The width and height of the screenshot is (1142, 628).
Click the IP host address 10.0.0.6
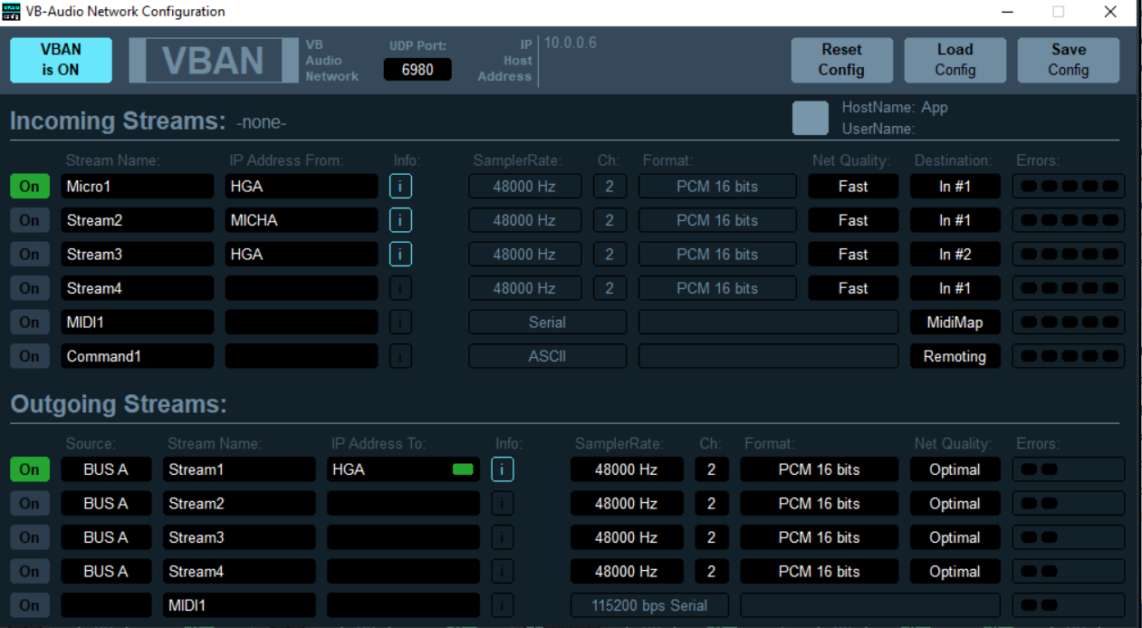click(x=571, y=43)
